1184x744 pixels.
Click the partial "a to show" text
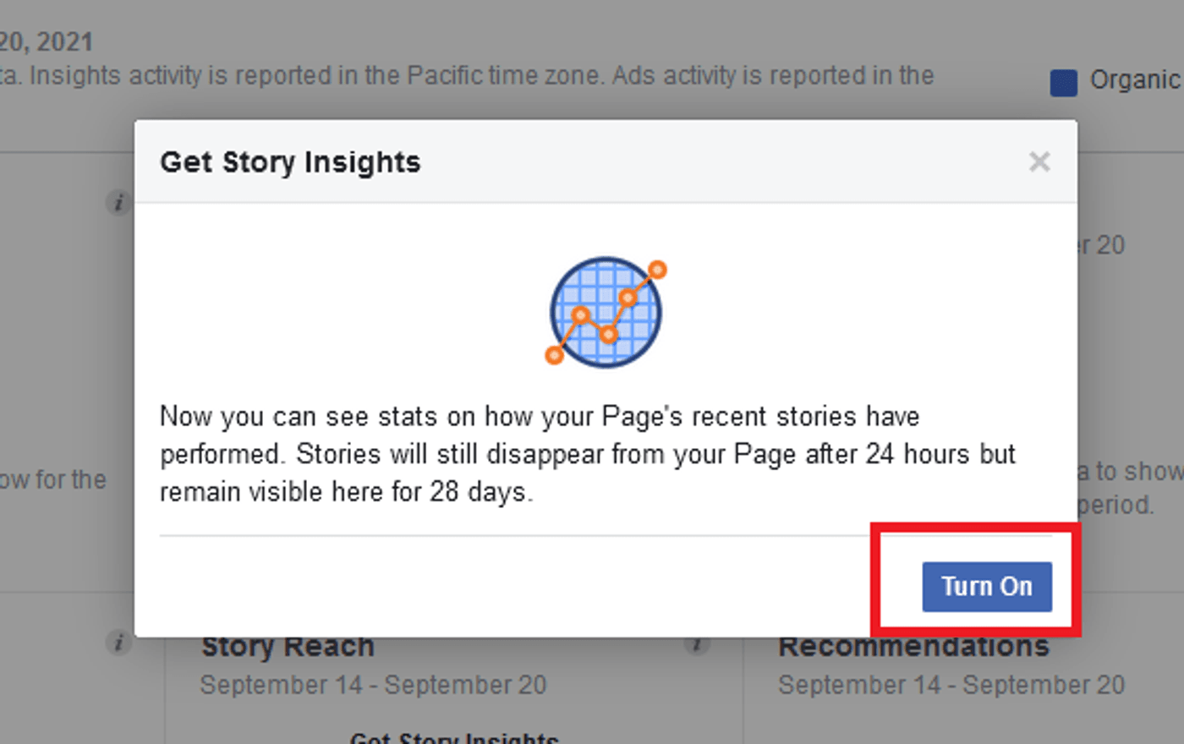coord(1130,471)
